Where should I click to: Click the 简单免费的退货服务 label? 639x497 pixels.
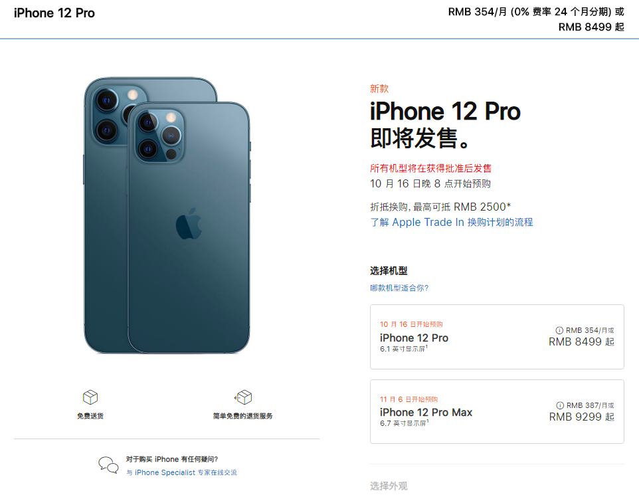pyautogui.click(x=243, y=416)
